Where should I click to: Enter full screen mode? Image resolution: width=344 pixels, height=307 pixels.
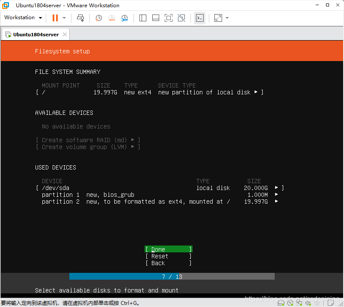tap(169, 18)
